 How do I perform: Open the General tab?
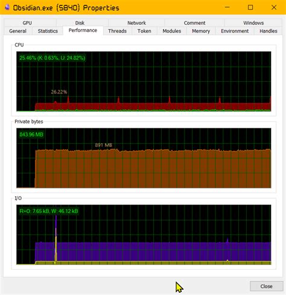click(17, 31)
